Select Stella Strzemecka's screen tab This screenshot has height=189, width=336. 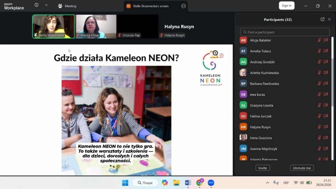151,6
